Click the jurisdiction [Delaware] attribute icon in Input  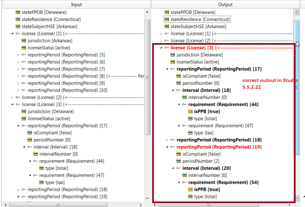pyautogui.click(x=23, y=111)
